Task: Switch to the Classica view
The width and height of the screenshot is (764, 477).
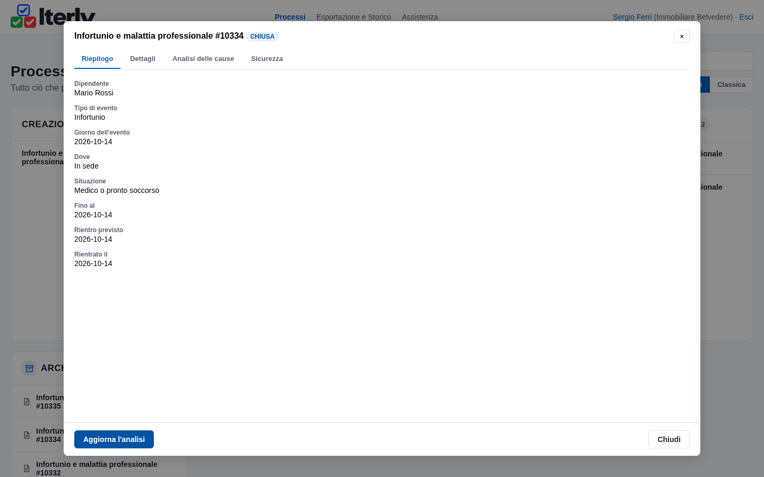Action: 731,85
